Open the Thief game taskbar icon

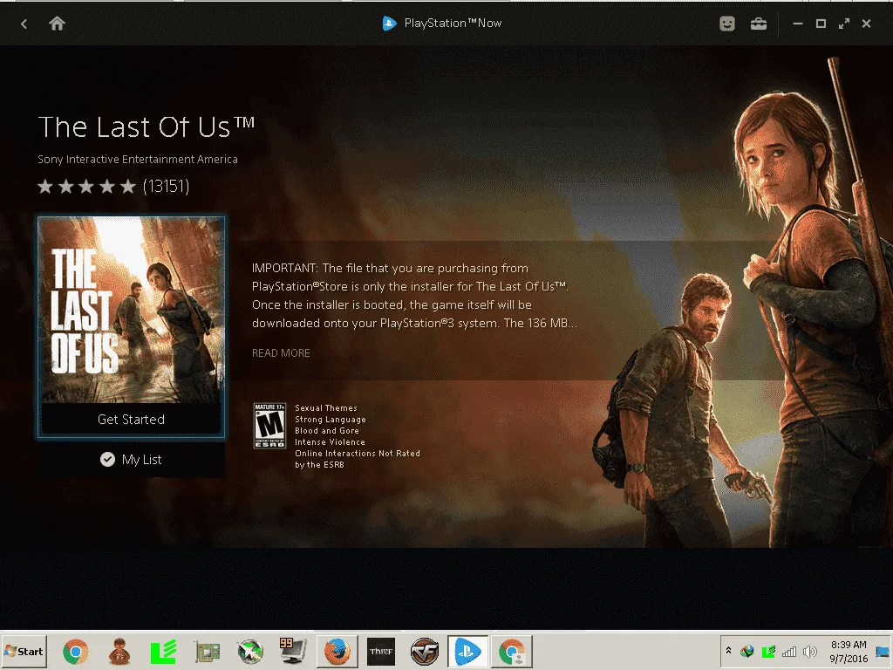click(381, 652)
